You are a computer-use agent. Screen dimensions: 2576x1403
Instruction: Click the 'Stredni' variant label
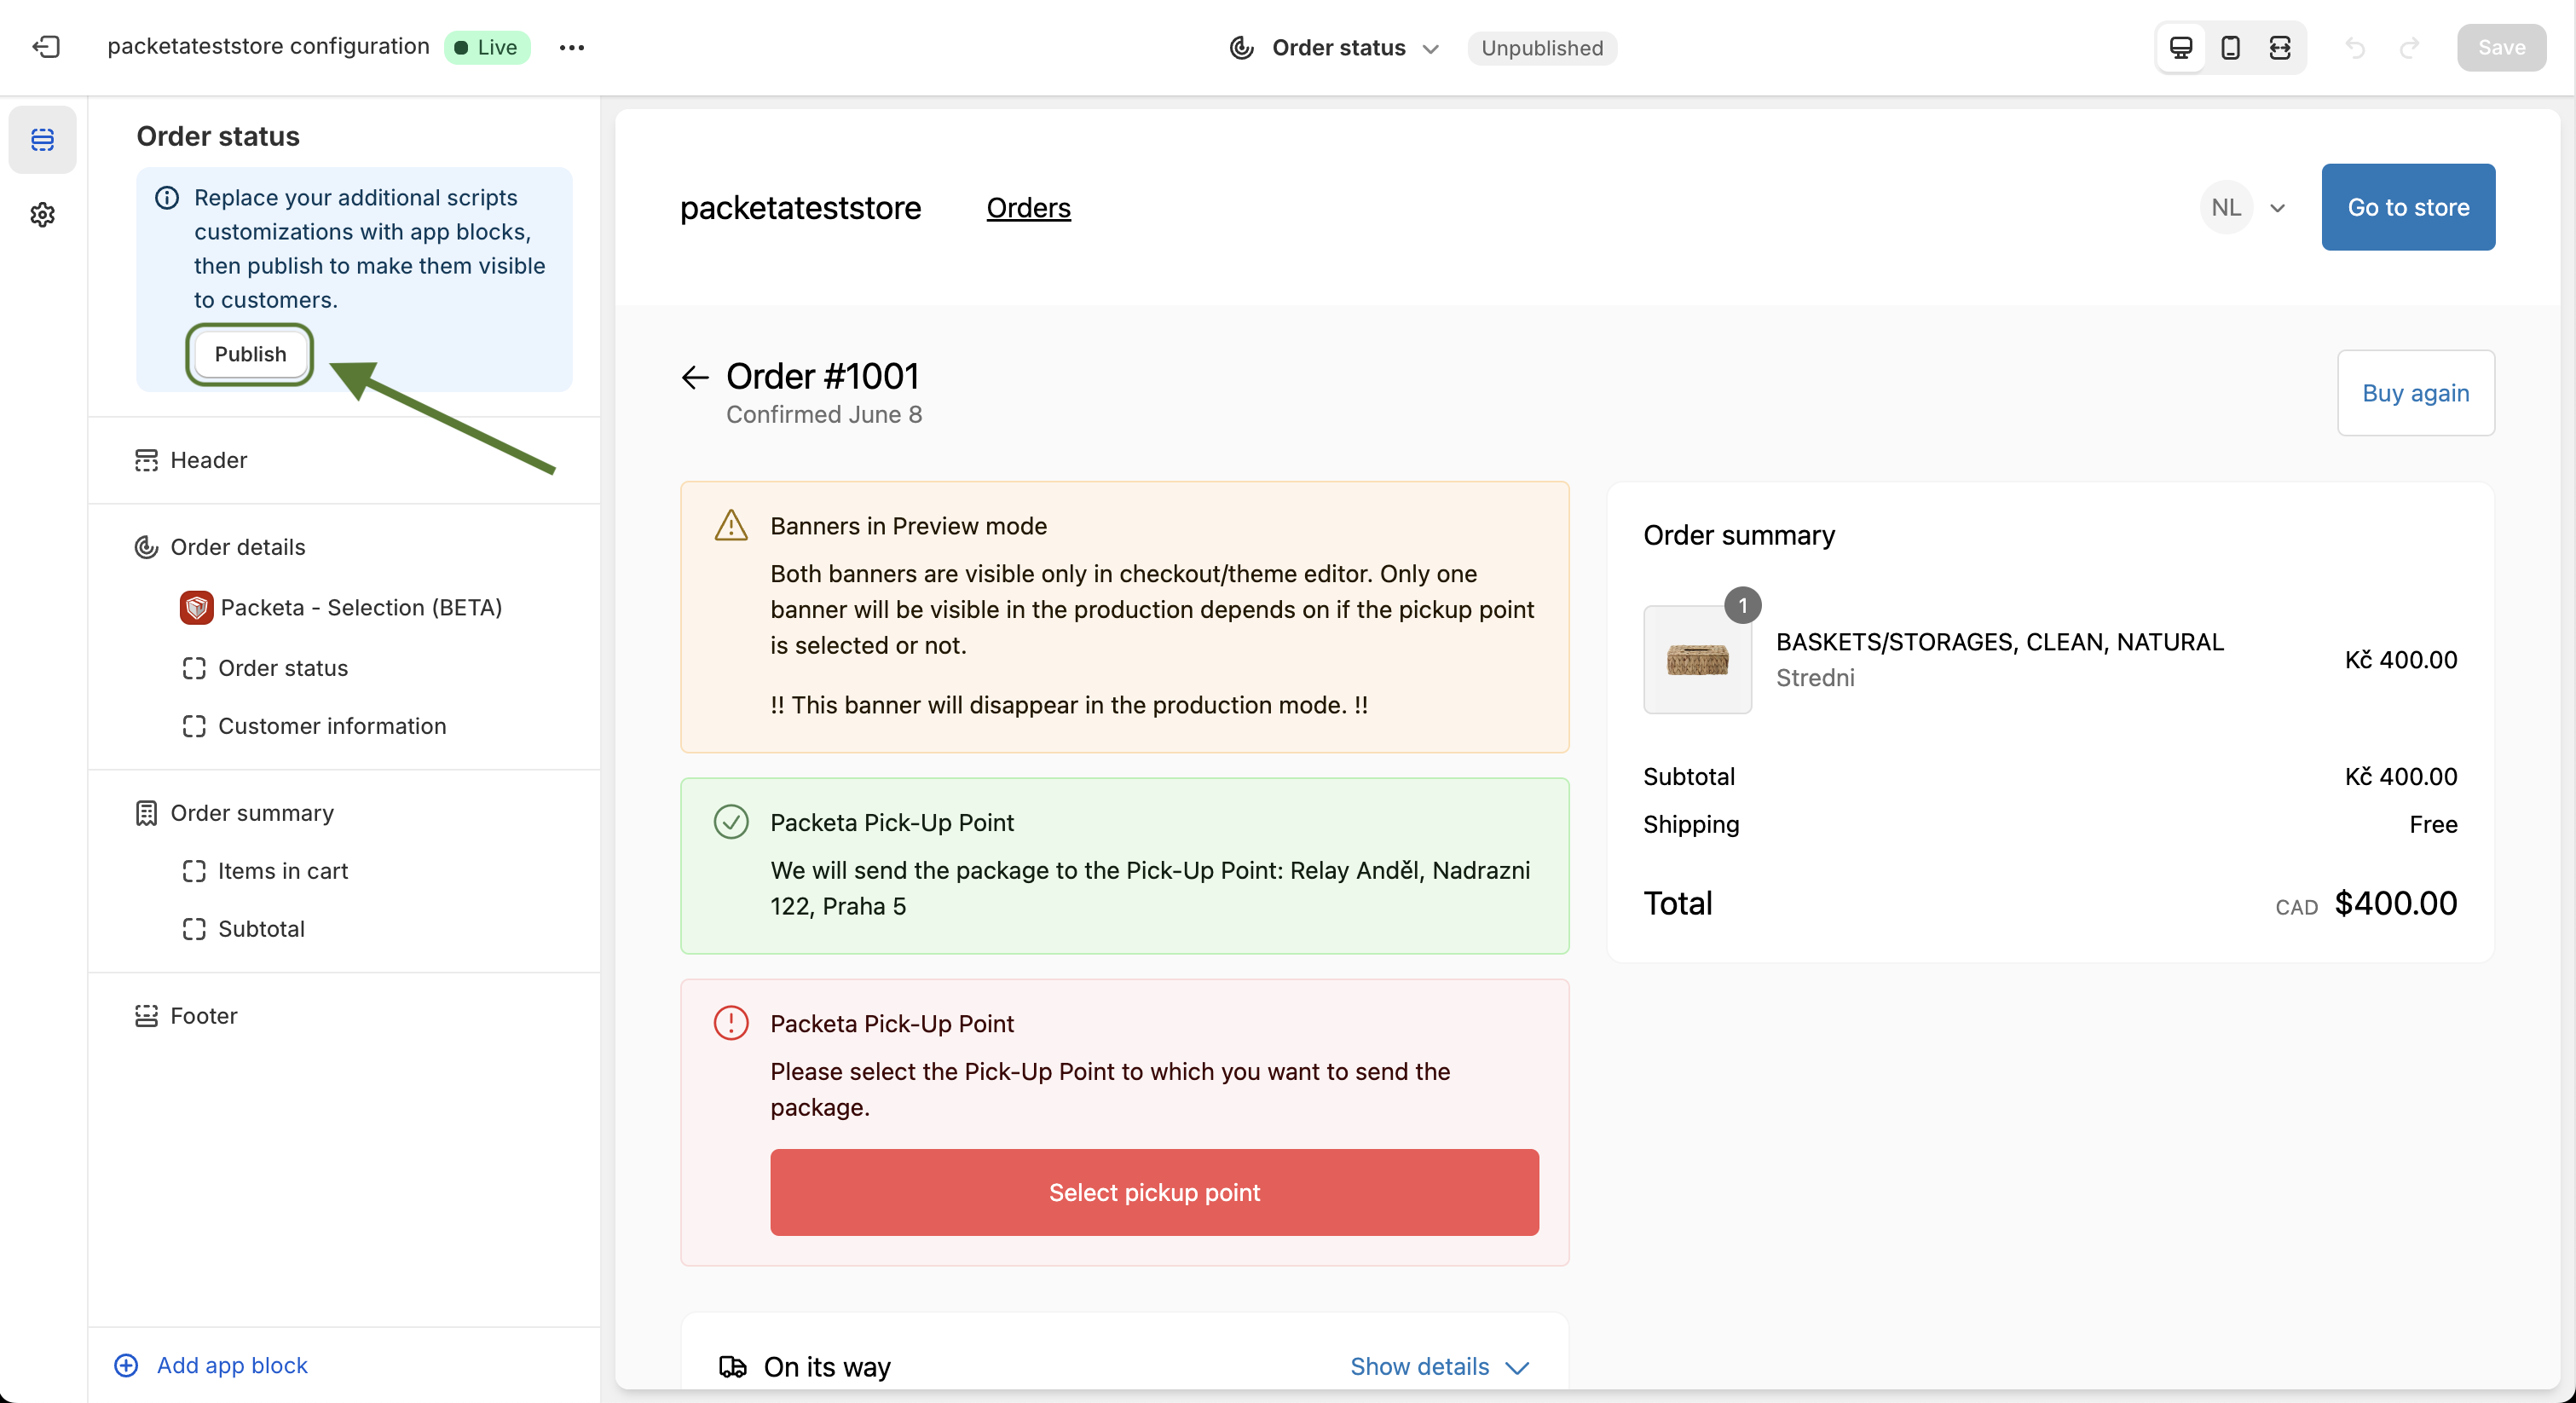1815,678
